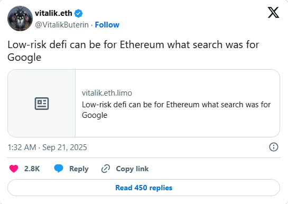Click the link card preview thumbnail area
The height and width of the screenshot is (204, 288).
42,103
